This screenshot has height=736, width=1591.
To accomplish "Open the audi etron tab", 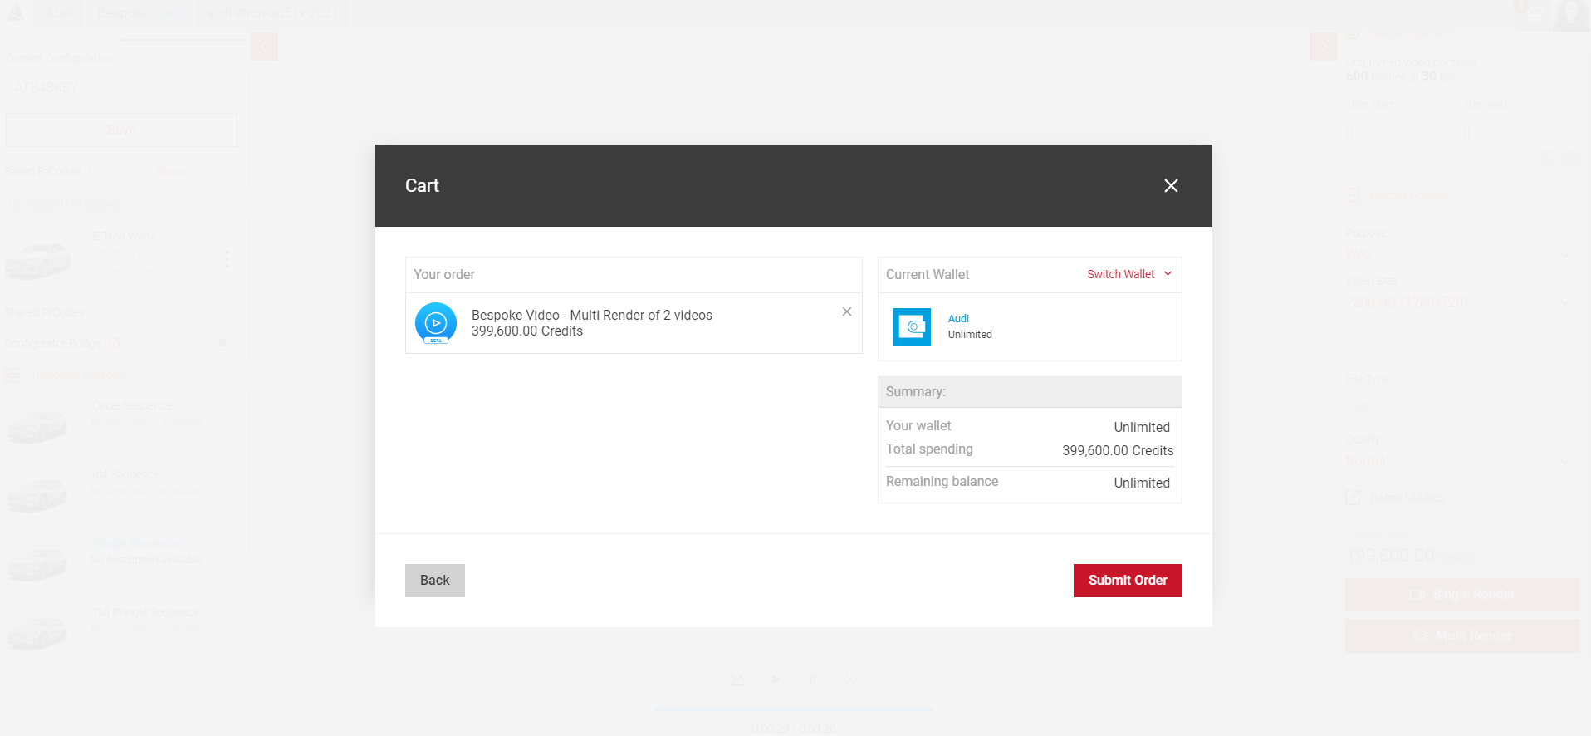I will [272, 13].
